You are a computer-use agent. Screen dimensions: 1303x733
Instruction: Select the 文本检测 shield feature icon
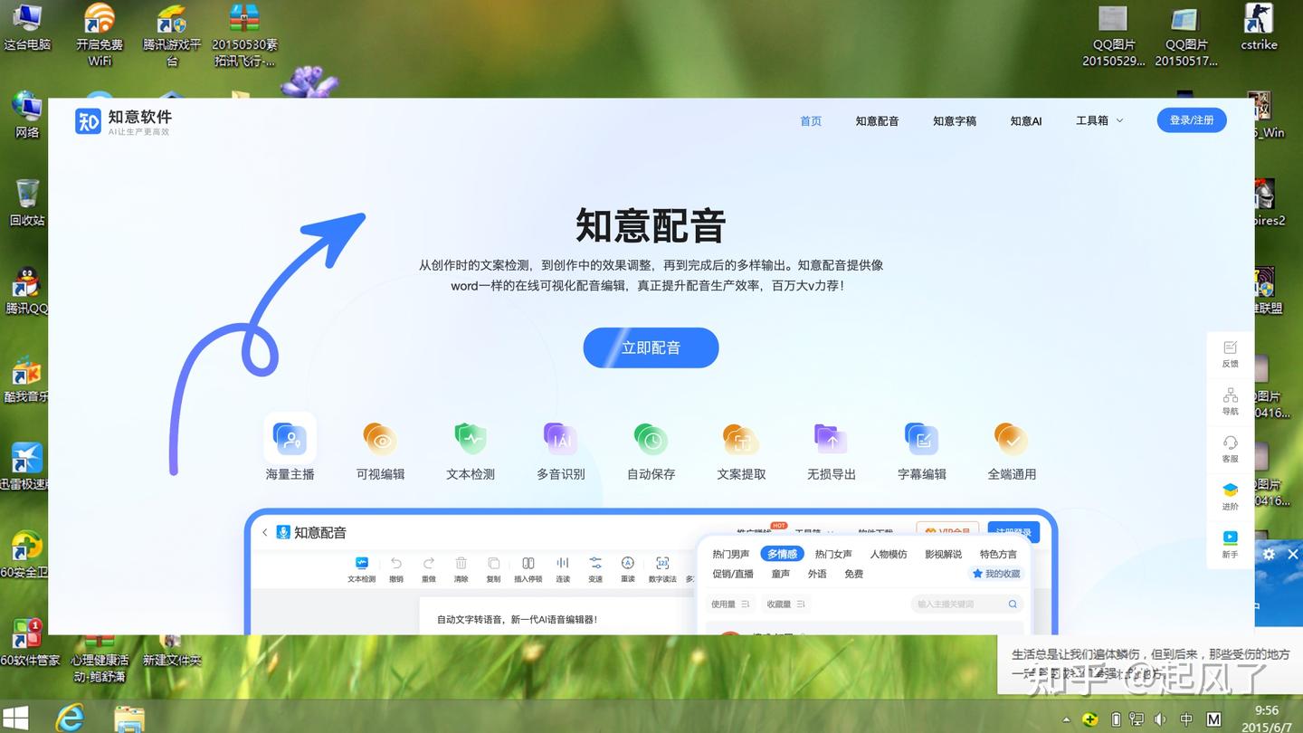tap(471, 440)
